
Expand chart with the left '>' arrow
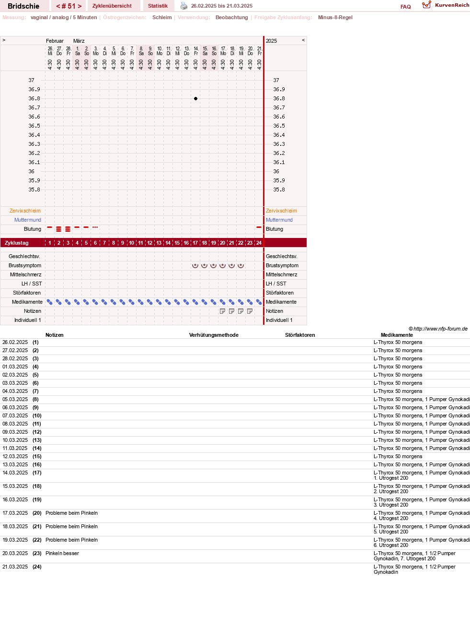pos(4,40)
